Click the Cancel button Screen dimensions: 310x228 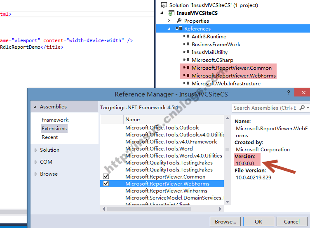coord(292,222)
